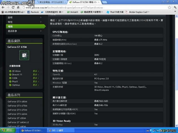
Task: Open 更多 link for 3D Vision
Action: point(36,71)
